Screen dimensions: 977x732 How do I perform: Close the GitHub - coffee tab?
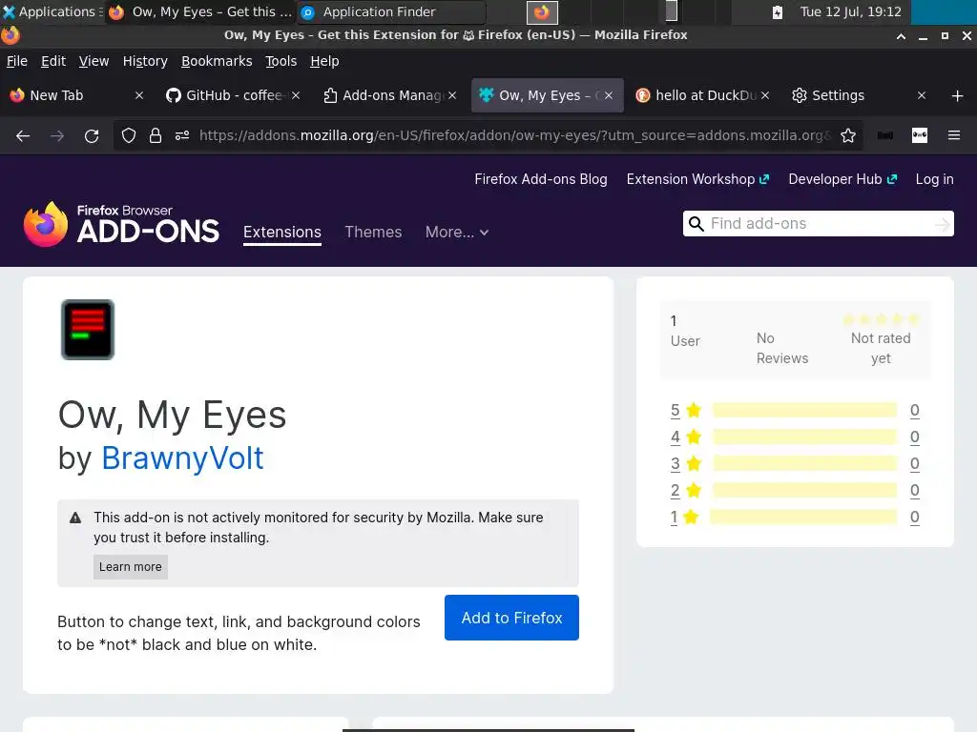[296, 95]
